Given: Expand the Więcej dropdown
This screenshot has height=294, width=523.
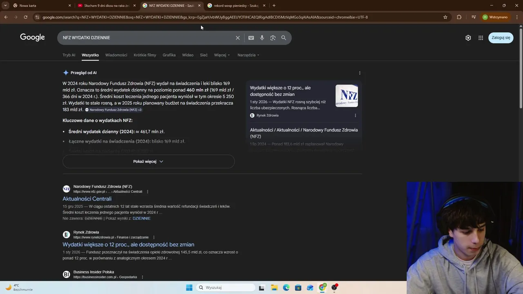Looking at the screenshot, I should coord(222,55).
